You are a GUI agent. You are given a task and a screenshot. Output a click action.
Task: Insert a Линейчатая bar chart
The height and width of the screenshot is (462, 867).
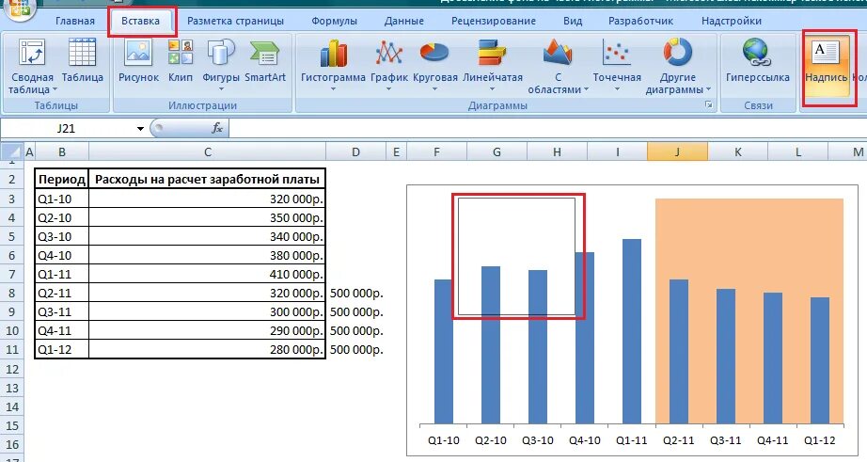coord(492,64)
